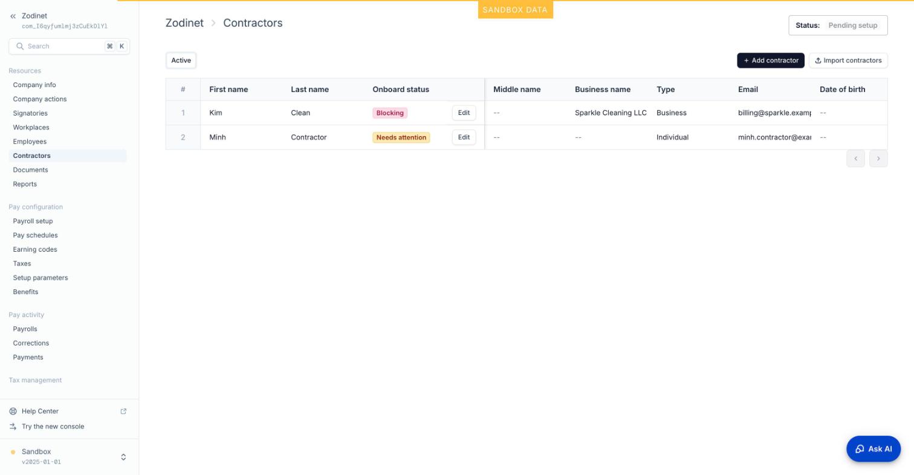Open Help Center external link icon
The height and width of the screenshot is (475, 914).
click(123, 411)
